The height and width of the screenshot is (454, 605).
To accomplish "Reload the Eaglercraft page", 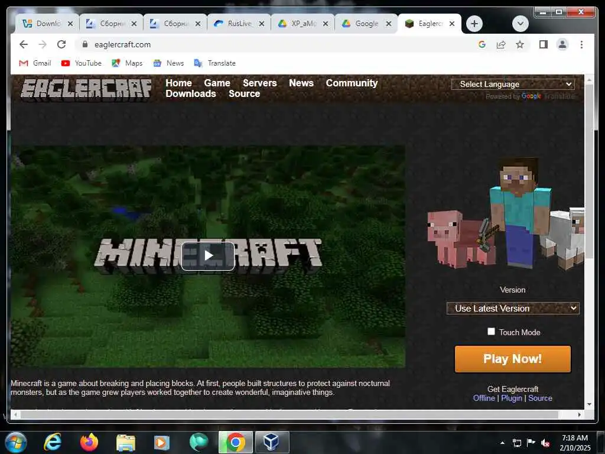I will point(61,44).
